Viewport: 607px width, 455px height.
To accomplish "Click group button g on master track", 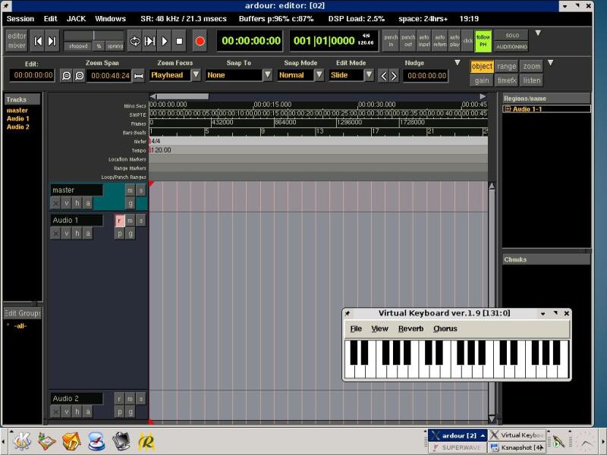I will pos(130,203).
